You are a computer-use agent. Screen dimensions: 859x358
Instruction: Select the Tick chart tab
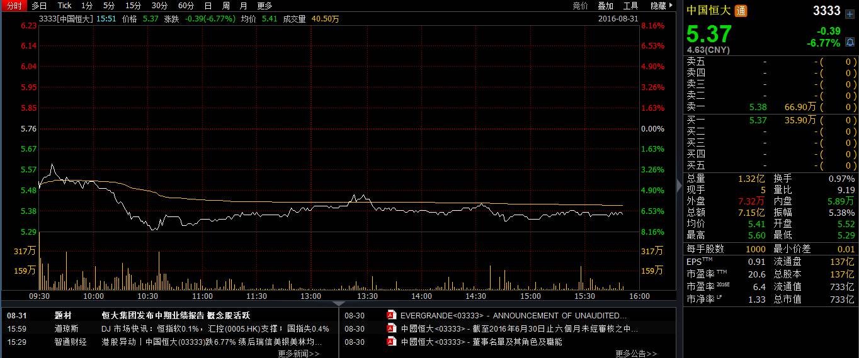pyautogui.click(x=64, y=6)
